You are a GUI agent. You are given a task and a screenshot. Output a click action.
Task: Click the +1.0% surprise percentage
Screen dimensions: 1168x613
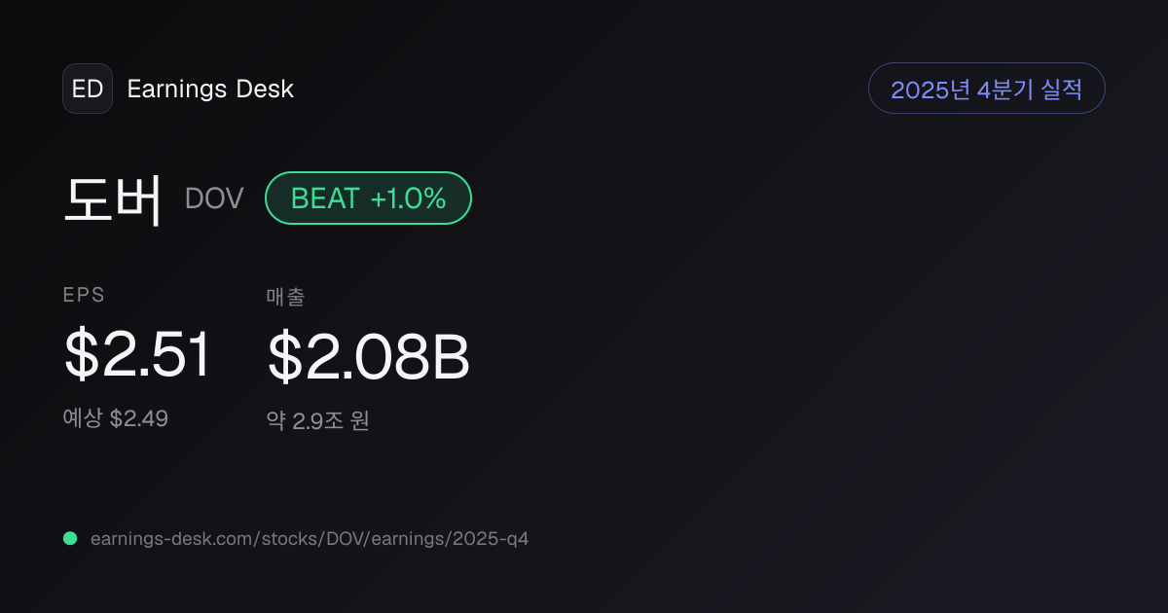pos(408,198)
